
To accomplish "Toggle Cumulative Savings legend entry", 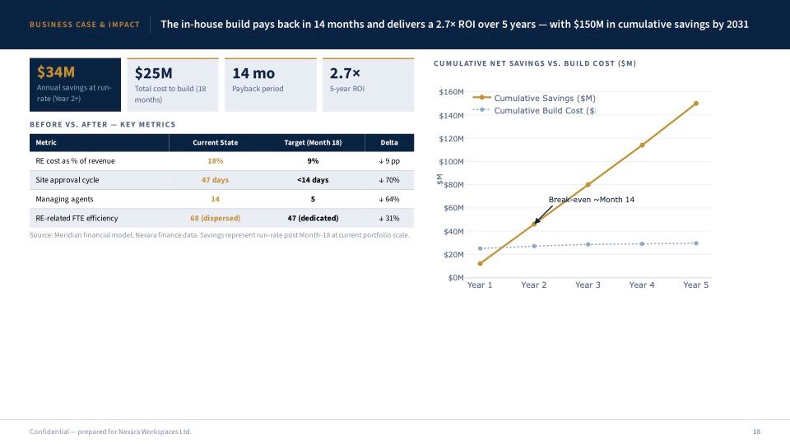I will coord(534,98).
